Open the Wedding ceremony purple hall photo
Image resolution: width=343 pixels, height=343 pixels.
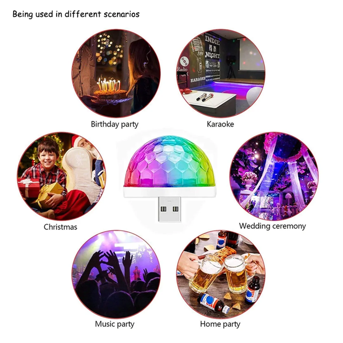(274, 176)
